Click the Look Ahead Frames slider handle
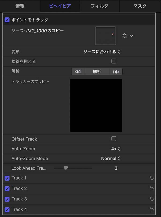 pos(66,168)
